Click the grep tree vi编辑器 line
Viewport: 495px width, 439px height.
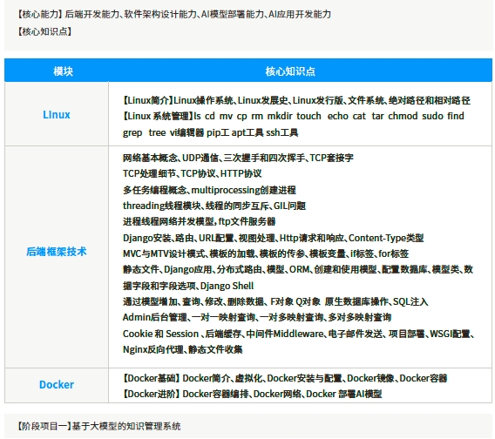tap(210, 132)
